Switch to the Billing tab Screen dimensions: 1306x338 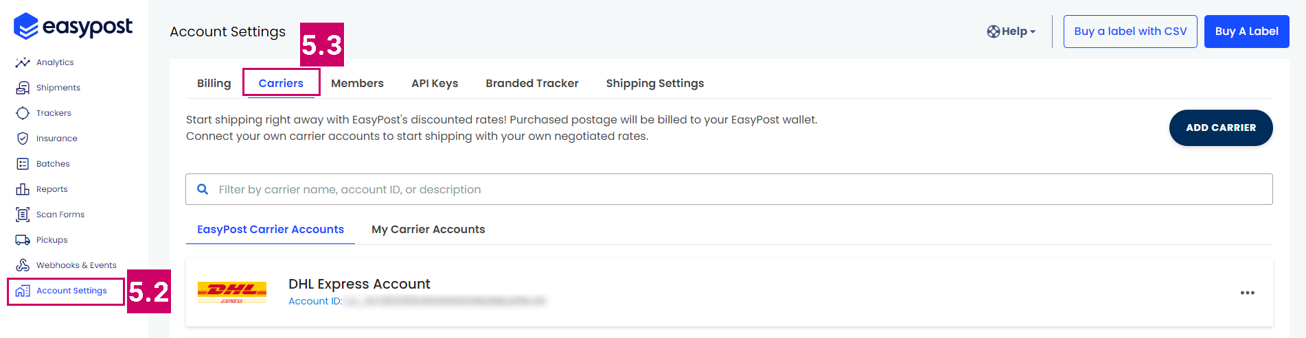pos(214,83)
